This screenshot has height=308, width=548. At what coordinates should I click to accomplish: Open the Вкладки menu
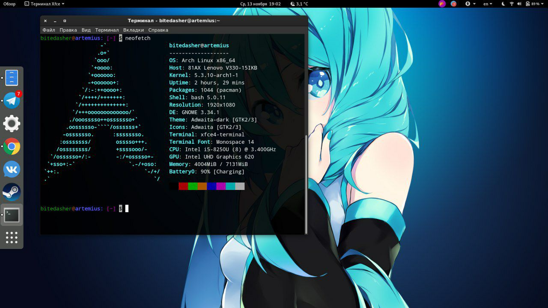(x=134, y=30)
